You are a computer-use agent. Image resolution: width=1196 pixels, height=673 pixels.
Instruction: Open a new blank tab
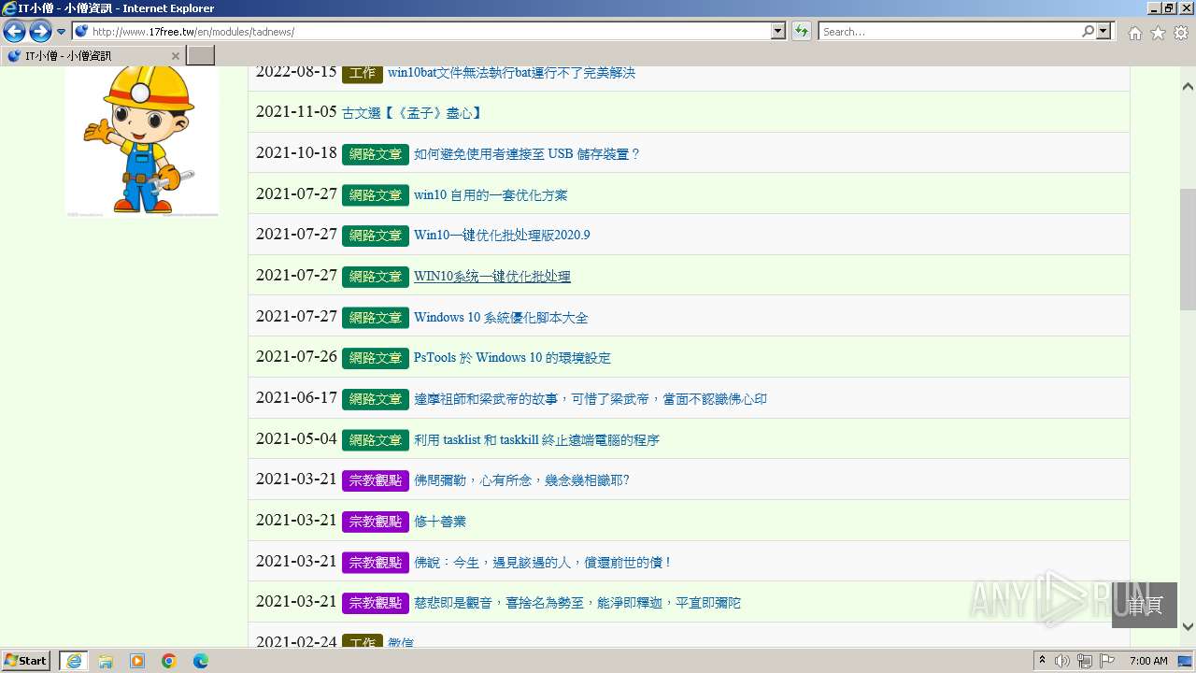[201, 56]
